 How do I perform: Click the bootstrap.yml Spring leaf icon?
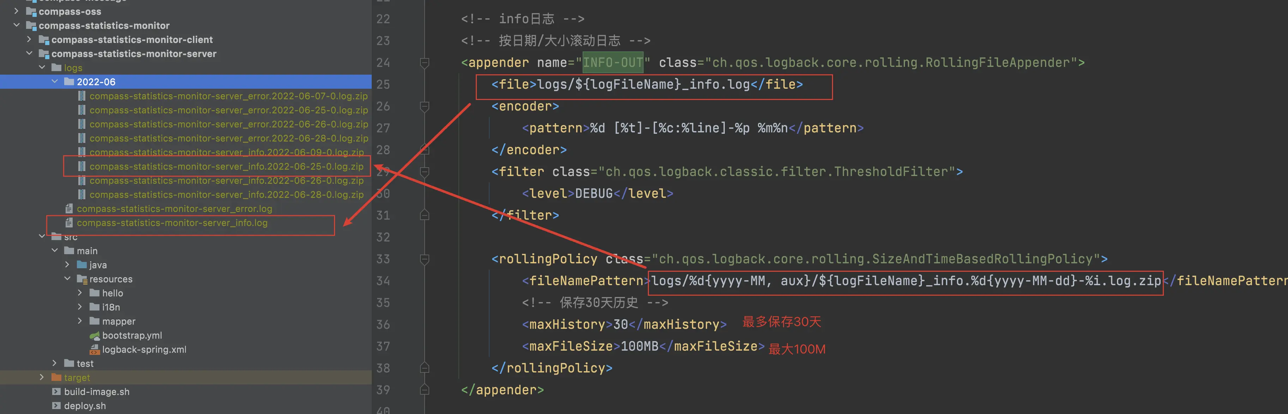click(x=95, y=336)
